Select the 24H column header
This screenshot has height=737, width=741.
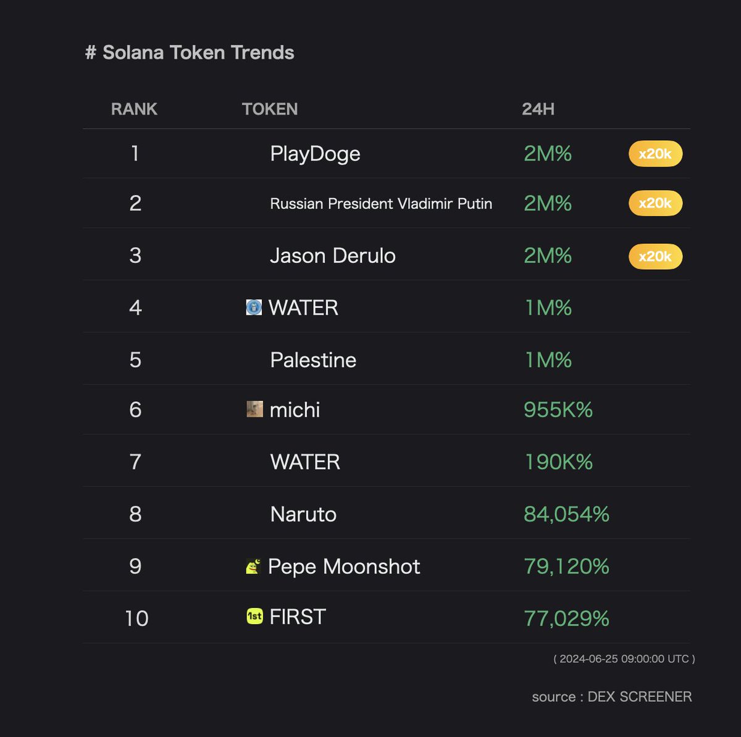[538, 109]
